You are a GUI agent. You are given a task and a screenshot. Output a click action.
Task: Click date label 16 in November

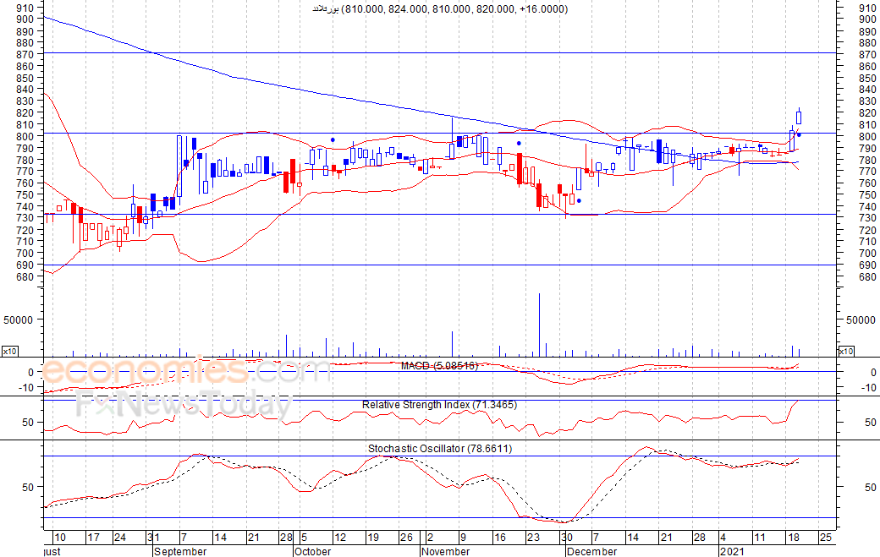click(x=499, y=538)
